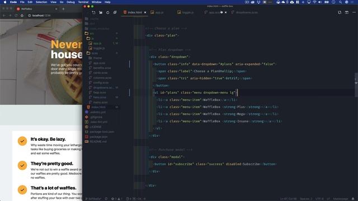
Task: Open the split editor icon
Action: point(347,12)
